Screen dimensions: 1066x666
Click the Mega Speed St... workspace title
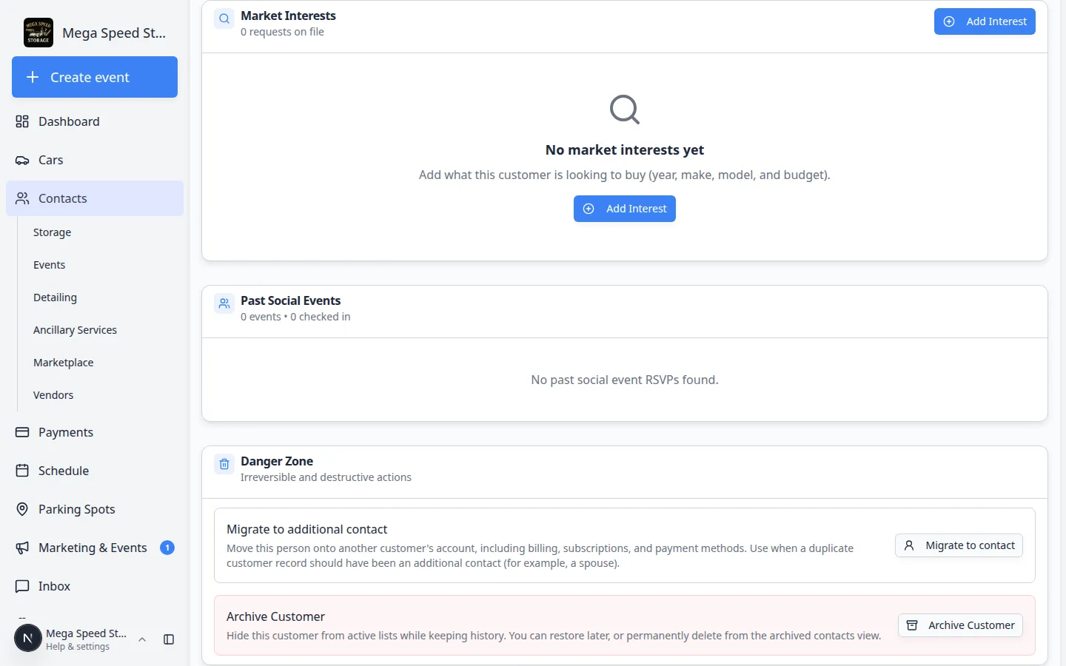coord(114,33)
